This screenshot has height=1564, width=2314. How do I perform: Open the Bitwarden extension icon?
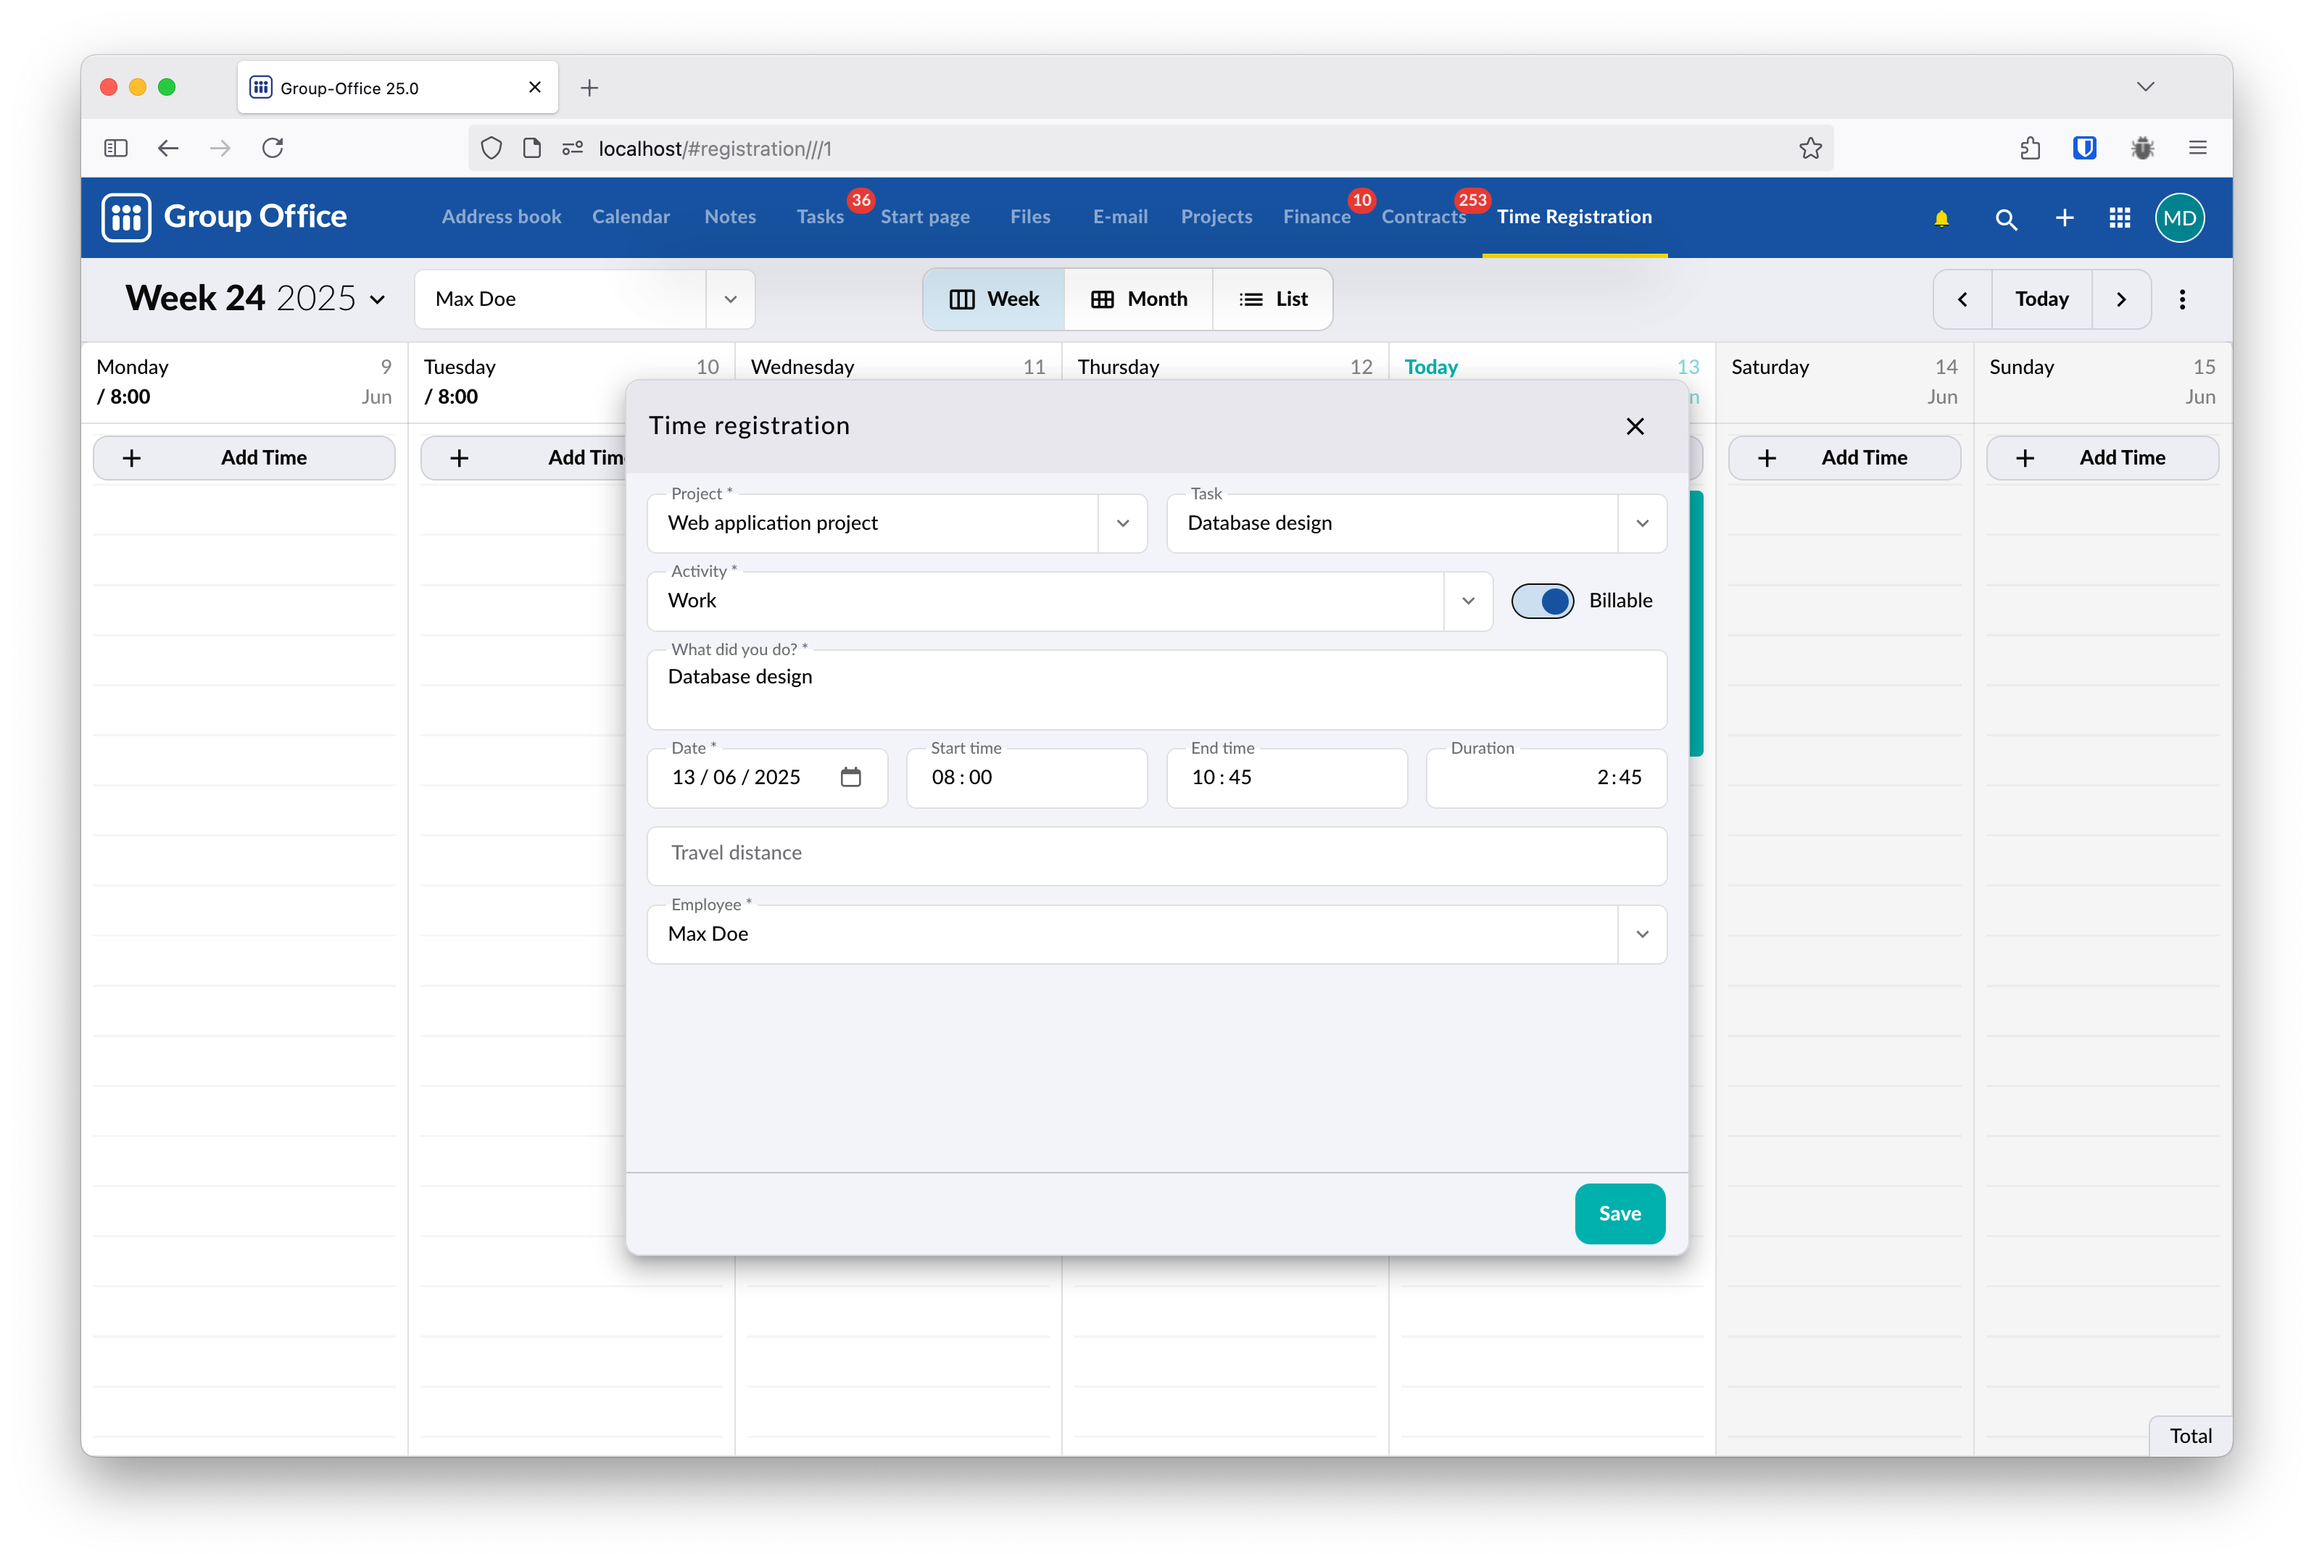(2084, 149)
